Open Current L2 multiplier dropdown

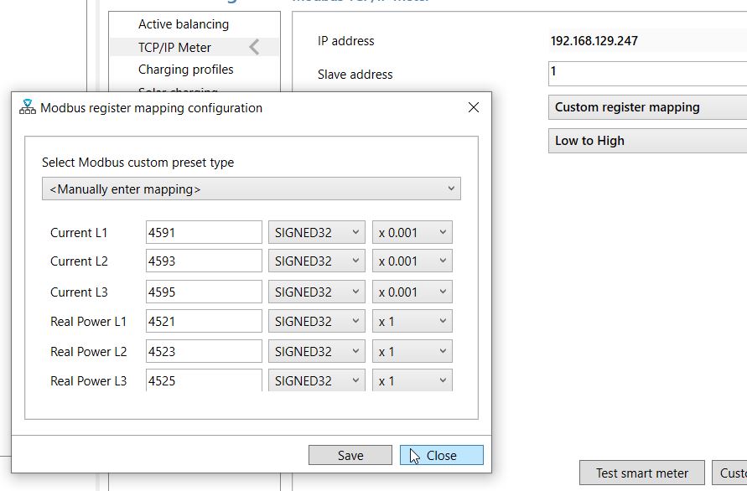(x=412, y=261)
